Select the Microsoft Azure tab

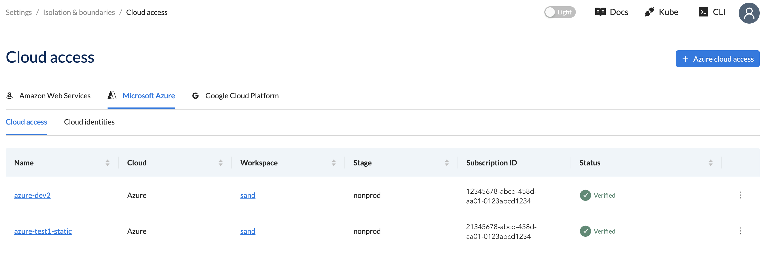[141, 96]
